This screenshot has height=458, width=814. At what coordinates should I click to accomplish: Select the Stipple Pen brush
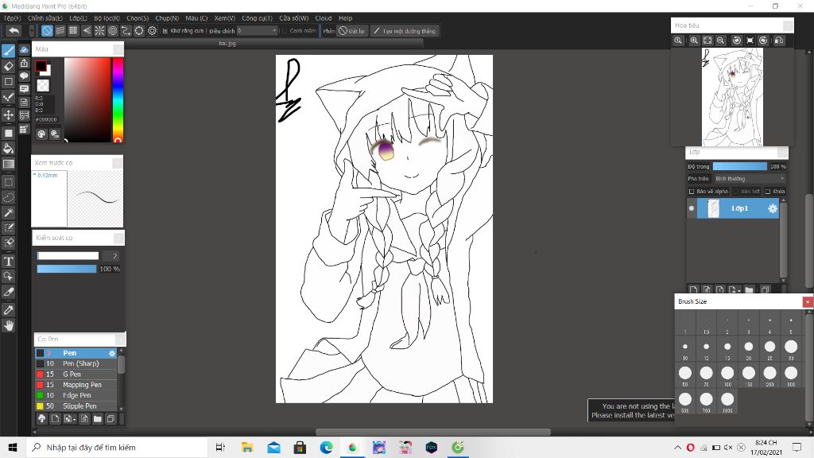pos(76,406)
